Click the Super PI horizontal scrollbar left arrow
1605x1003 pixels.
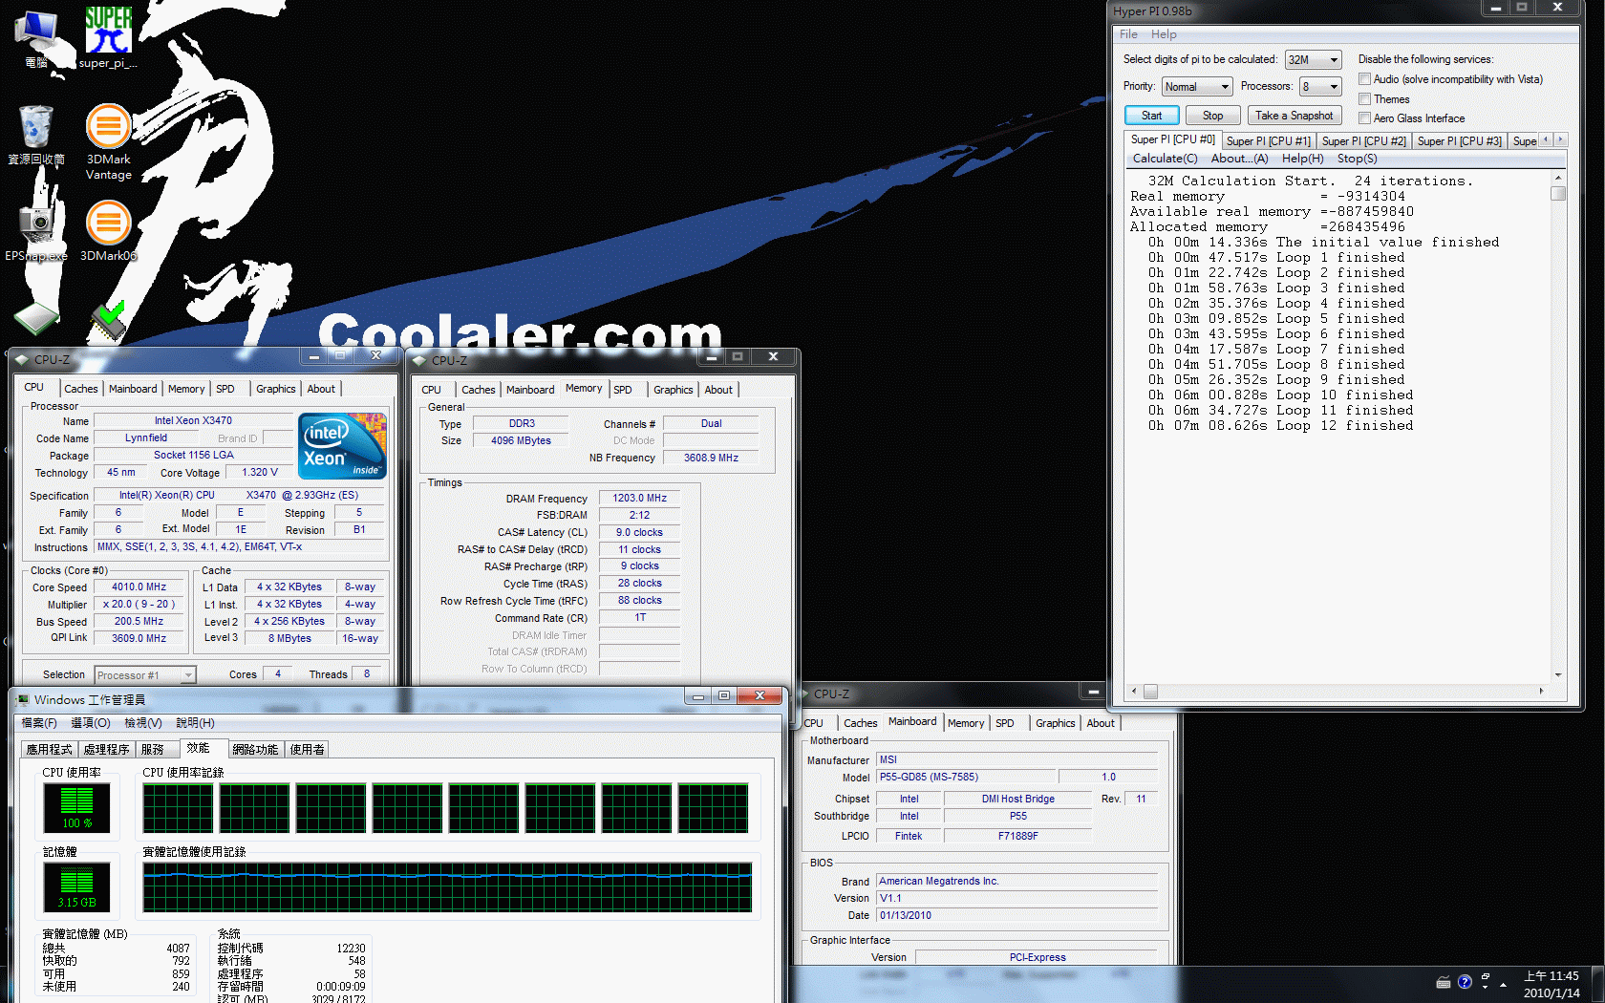point(1134,691)
